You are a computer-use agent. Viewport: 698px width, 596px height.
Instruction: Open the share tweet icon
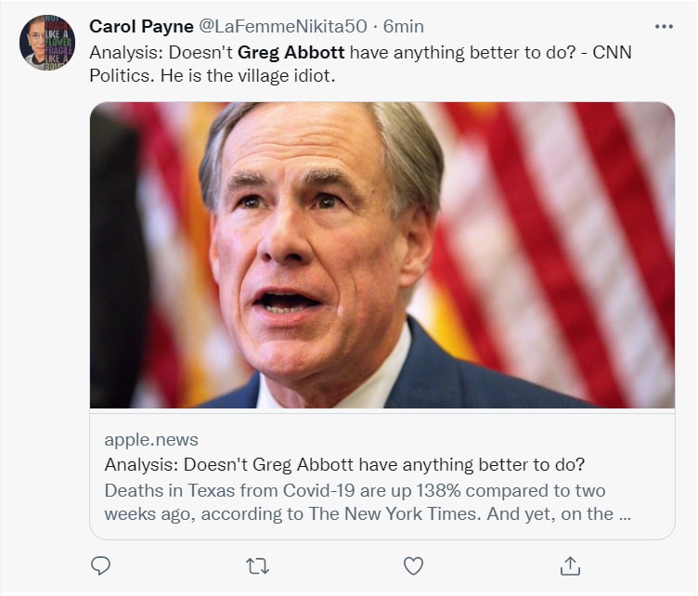(x=570, y=564)
